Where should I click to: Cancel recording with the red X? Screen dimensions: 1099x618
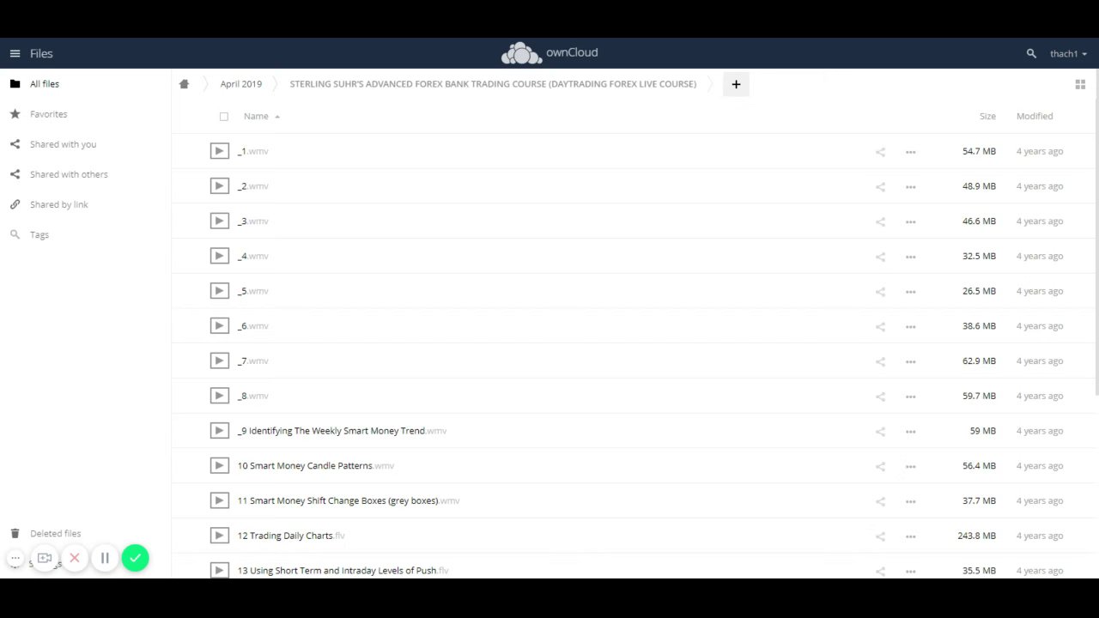click(75, 558)
